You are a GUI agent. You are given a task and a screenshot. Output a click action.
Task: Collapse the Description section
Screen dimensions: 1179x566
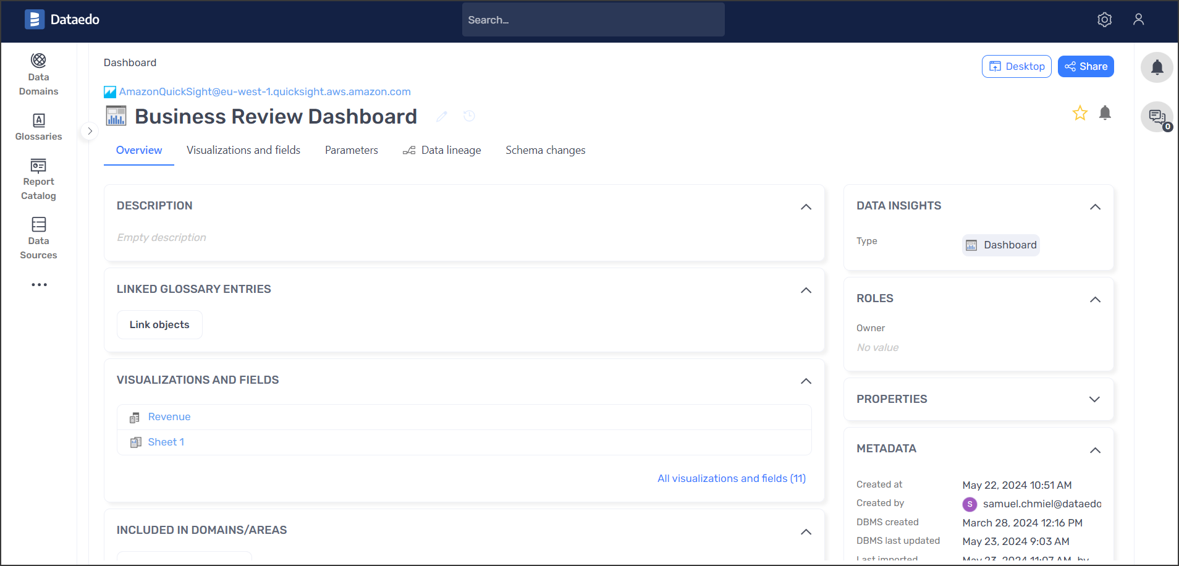point(806,207)
